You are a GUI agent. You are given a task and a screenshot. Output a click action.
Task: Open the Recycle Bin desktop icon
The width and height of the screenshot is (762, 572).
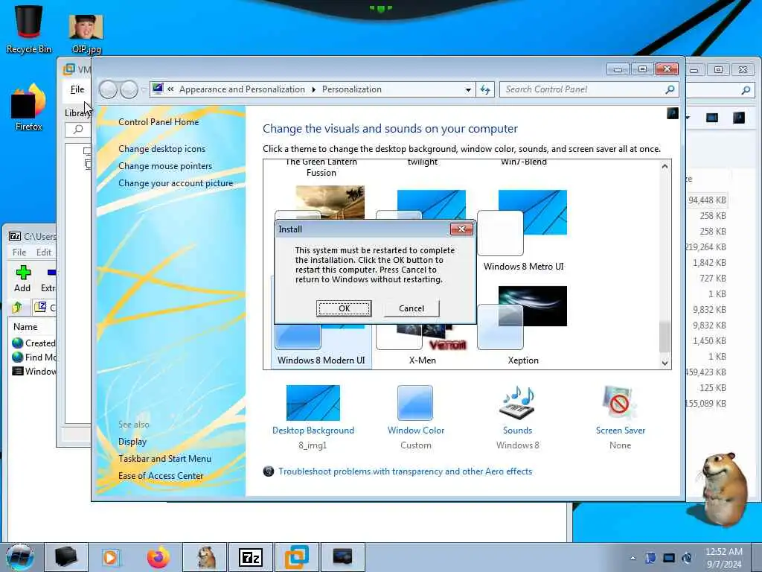pyautogui.click(x=29, y=29)
